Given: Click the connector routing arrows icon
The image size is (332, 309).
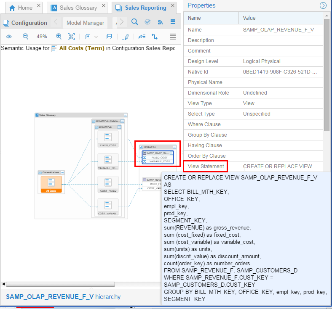Looking at the screenshot, I should [155, 37].
